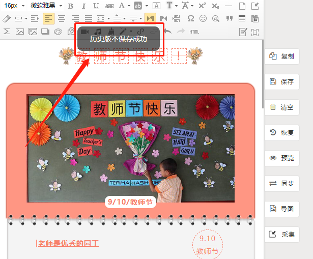The width and height of the screenshot is (313, 259).
Task: Click the import arrow icon in toolbar
Action: (255, 6)
